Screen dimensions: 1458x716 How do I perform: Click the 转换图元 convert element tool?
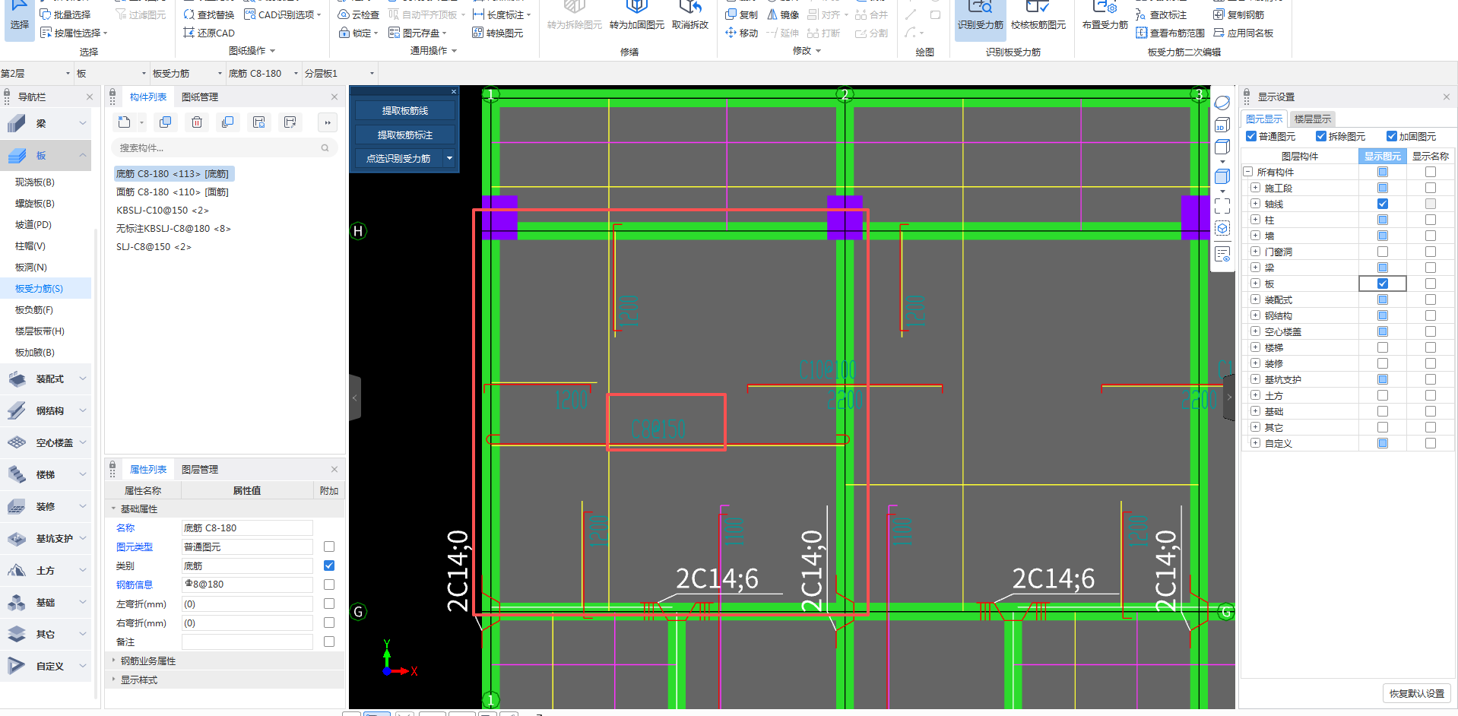pyautogui.click(x=498, y=33)
